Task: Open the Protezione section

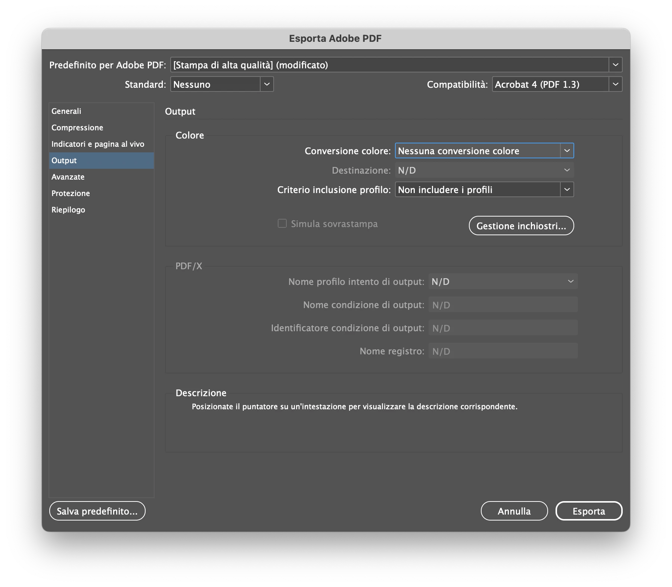Action: coord(102,193)
